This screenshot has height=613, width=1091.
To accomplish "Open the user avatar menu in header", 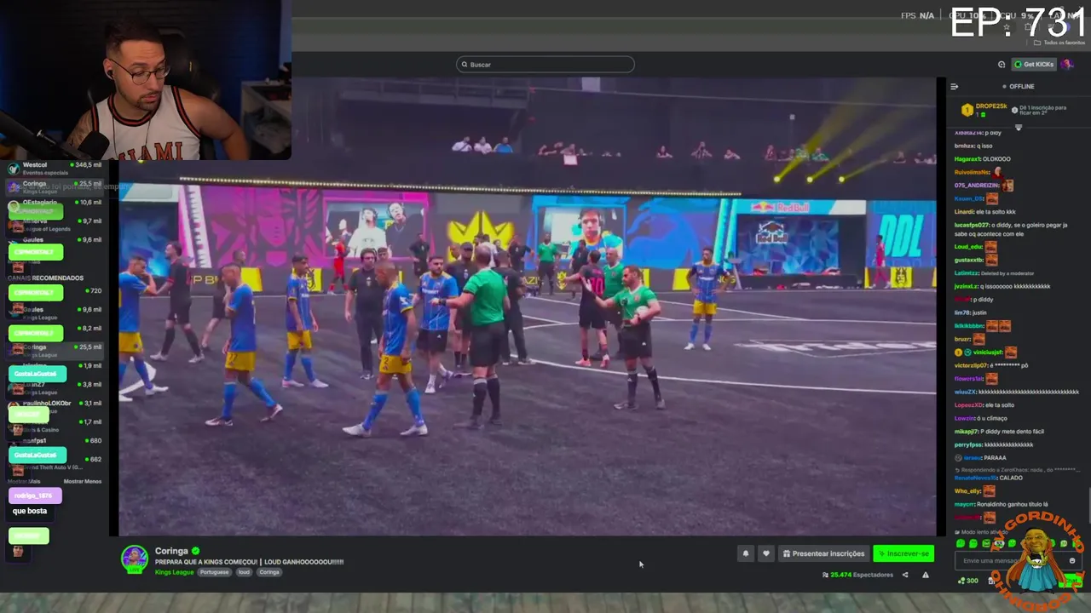I will coord(1067,64).
